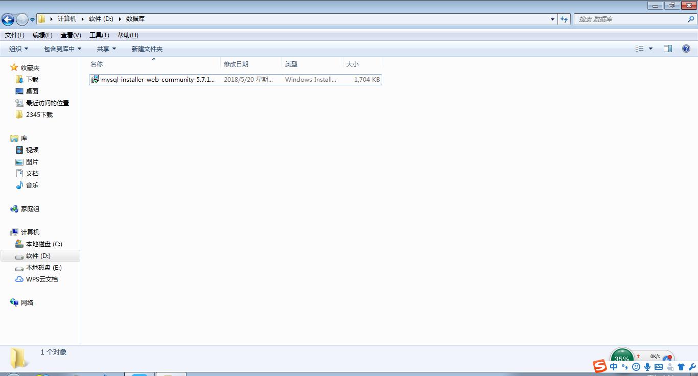
Task: Open the 视频 library
Action: coord(32,150)
